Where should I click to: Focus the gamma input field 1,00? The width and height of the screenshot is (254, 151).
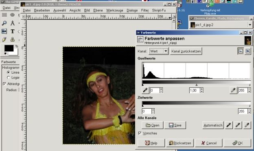tap(195, 90)
